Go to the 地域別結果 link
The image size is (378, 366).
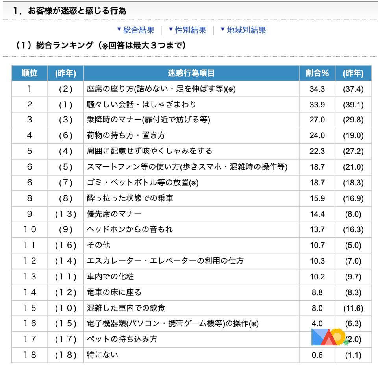(x=246, y=30)
